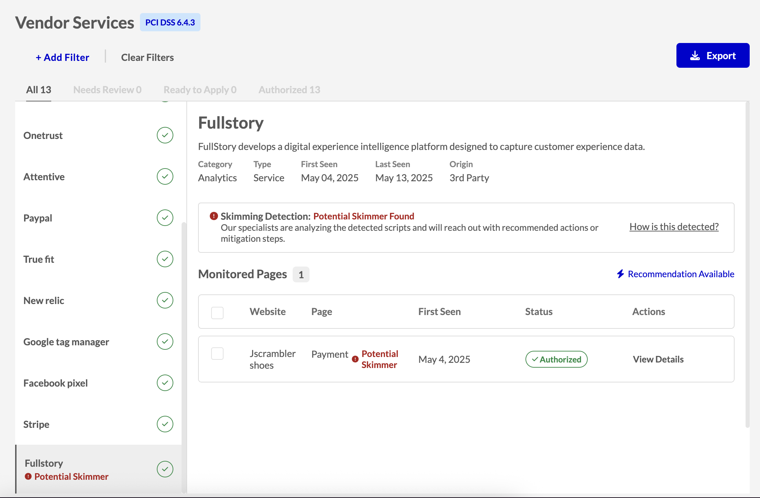760x498 pixels.
Task: Open the Ready to Apply 0 tab
Action: click(x=200, y=90)
